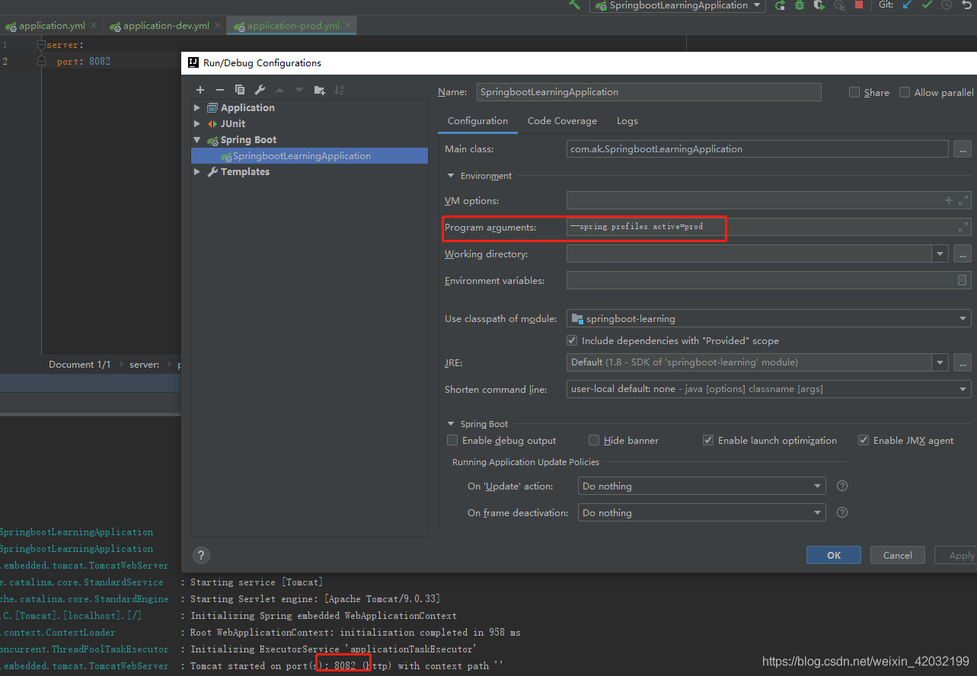
Task: Toggle the Enable JMX agent checkbox
Action: coord(864,440)
